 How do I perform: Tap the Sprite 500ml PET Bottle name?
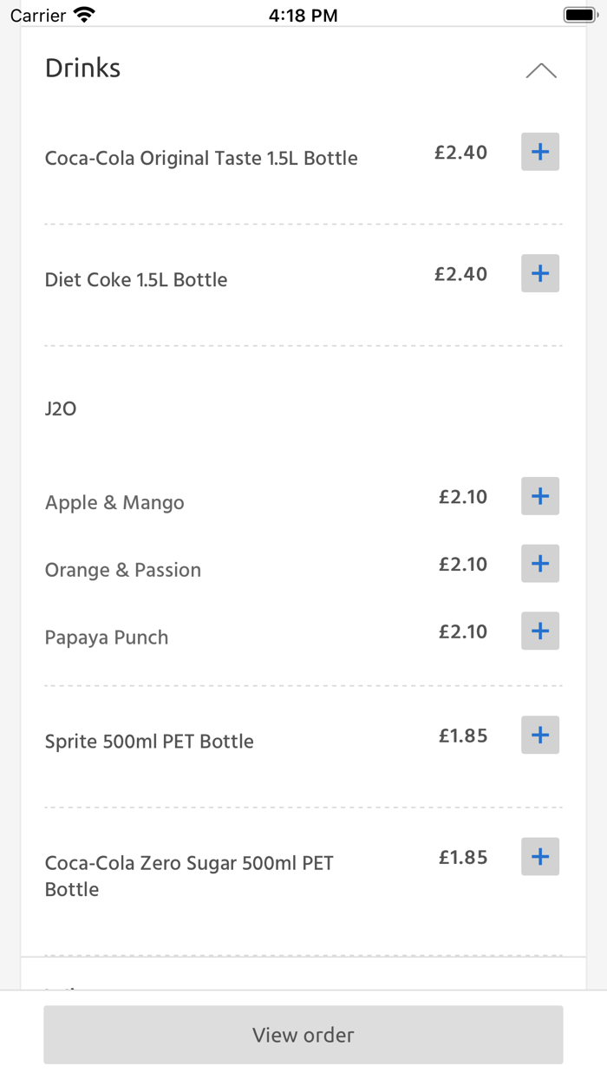(x=149, y=742)
